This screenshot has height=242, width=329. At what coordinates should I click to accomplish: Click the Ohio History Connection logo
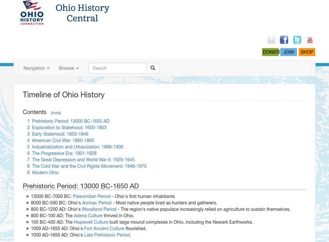33,14
